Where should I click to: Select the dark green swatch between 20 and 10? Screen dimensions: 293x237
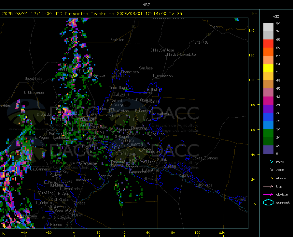click(268, 141)
